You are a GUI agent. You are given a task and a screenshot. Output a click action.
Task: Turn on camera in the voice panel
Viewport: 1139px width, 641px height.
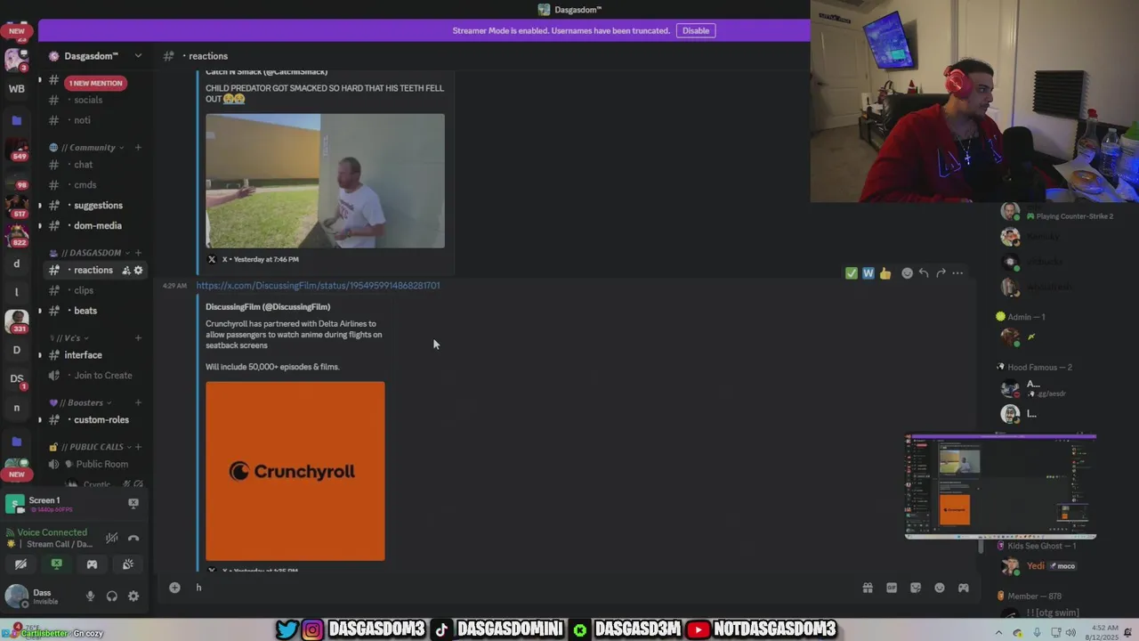tap(20, 564)
